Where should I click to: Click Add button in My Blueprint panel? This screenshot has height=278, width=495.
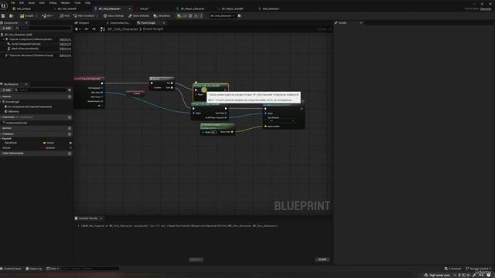tap(7, 90)
